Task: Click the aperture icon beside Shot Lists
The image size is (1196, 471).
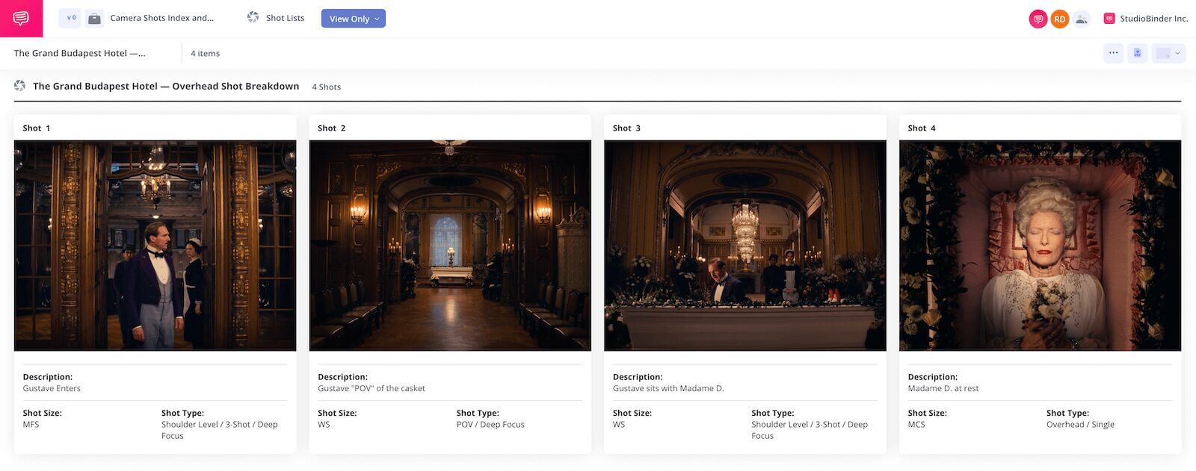Action: coord(253,18)
